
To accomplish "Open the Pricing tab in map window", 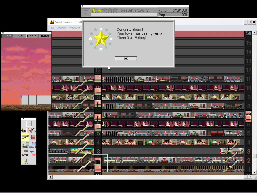I will click(x=33, y=36).
